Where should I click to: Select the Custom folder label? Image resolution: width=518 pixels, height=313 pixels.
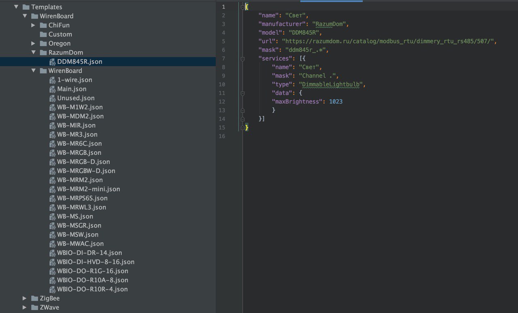(x=60, y=34)
